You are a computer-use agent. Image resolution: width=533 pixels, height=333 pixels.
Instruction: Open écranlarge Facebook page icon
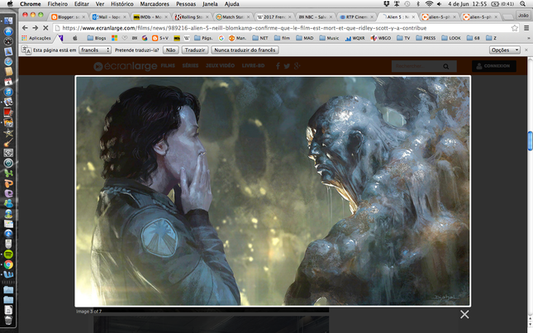click(278, 66)
